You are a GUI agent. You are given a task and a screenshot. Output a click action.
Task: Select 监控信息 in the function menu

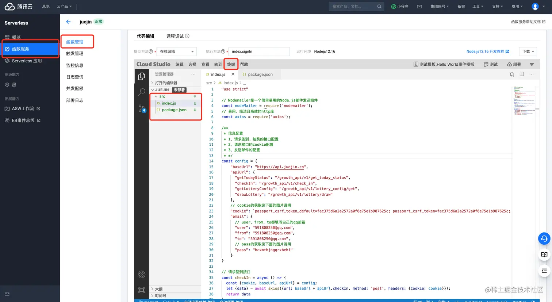pyautogui.click(x=75, y=65)
